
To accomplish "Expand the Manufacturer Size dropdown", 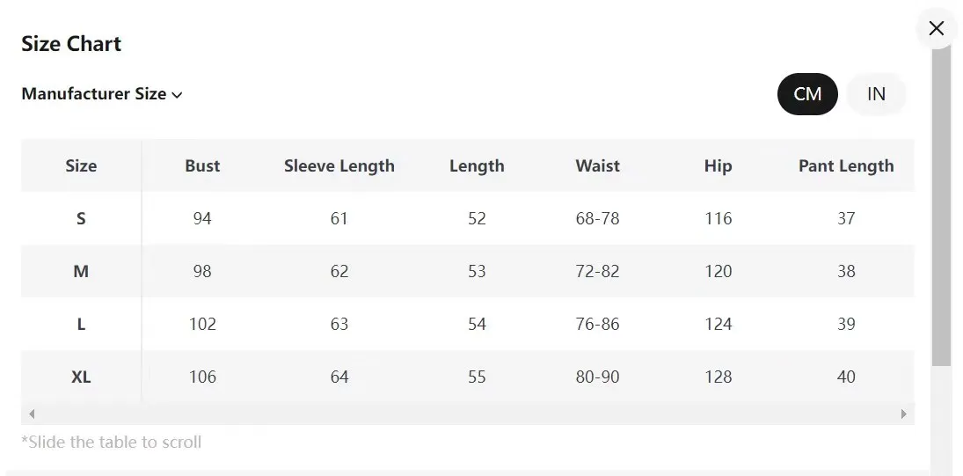I will (101, 94).
